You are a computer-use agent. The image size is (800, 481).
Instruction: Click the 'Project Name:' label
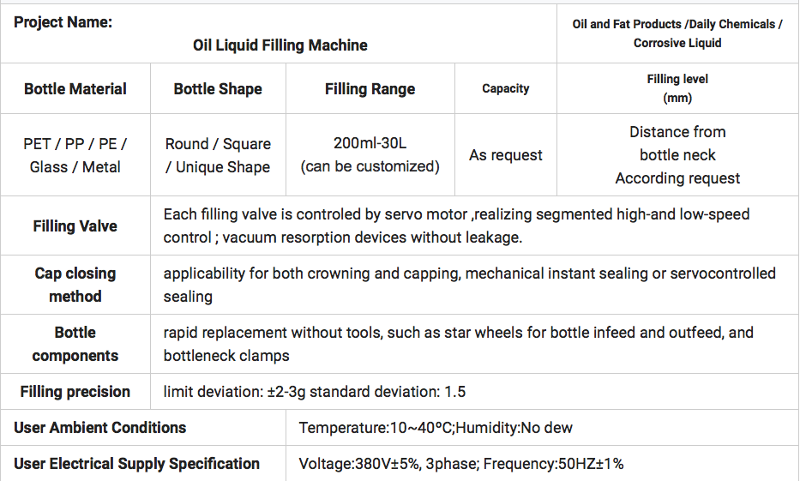click(x=63, y=22)
